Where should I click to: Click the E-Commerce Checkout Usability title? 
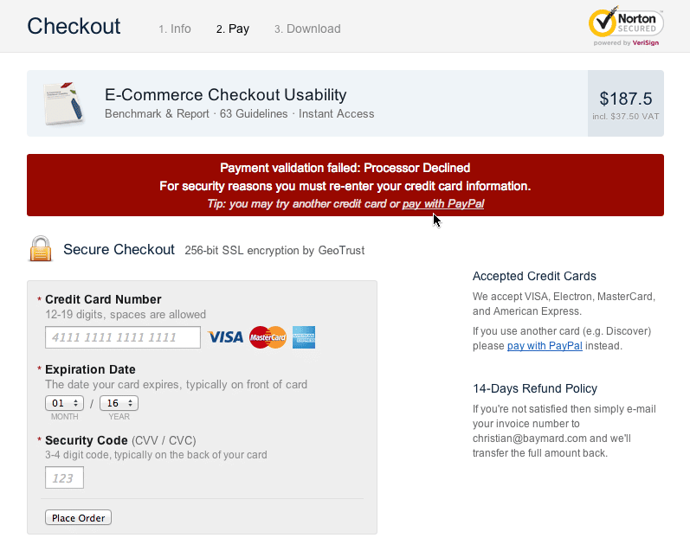225,95
